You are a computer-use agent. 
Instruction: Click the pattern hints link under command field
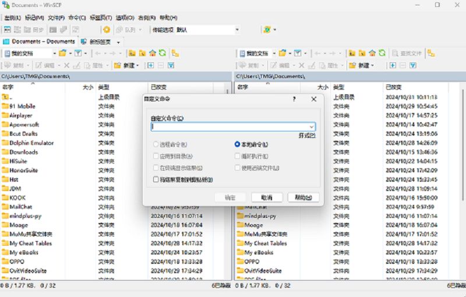tap(307, 136)
